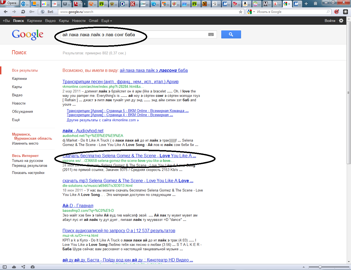This screenshot has width=351, height=270.
Task: Click the Google logo
Action: (28, 35)
